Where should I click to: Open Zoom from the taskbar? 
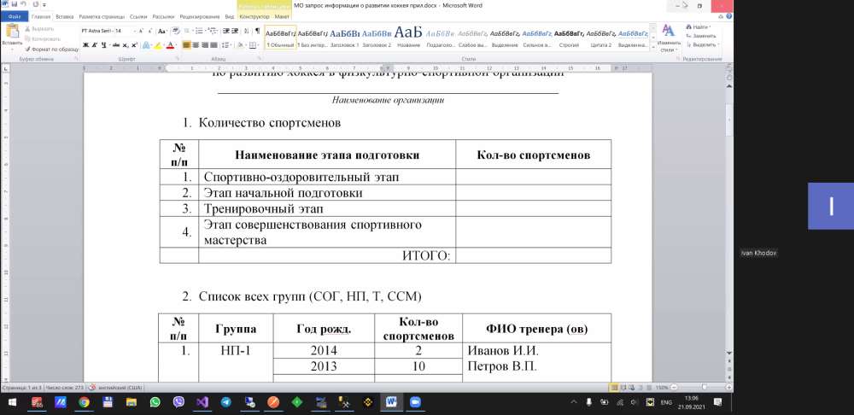click(415, 402)
